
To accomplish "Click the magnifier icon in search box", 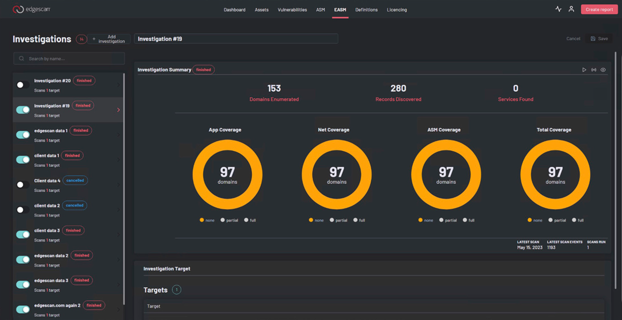I will tap(21, 59).
